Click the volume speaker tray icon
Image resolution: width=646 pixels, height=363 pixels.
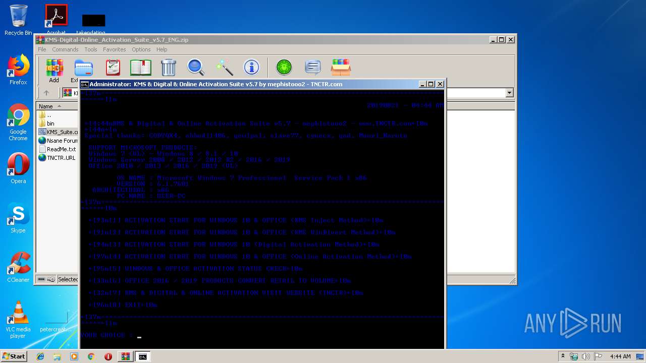pos(586,356)
